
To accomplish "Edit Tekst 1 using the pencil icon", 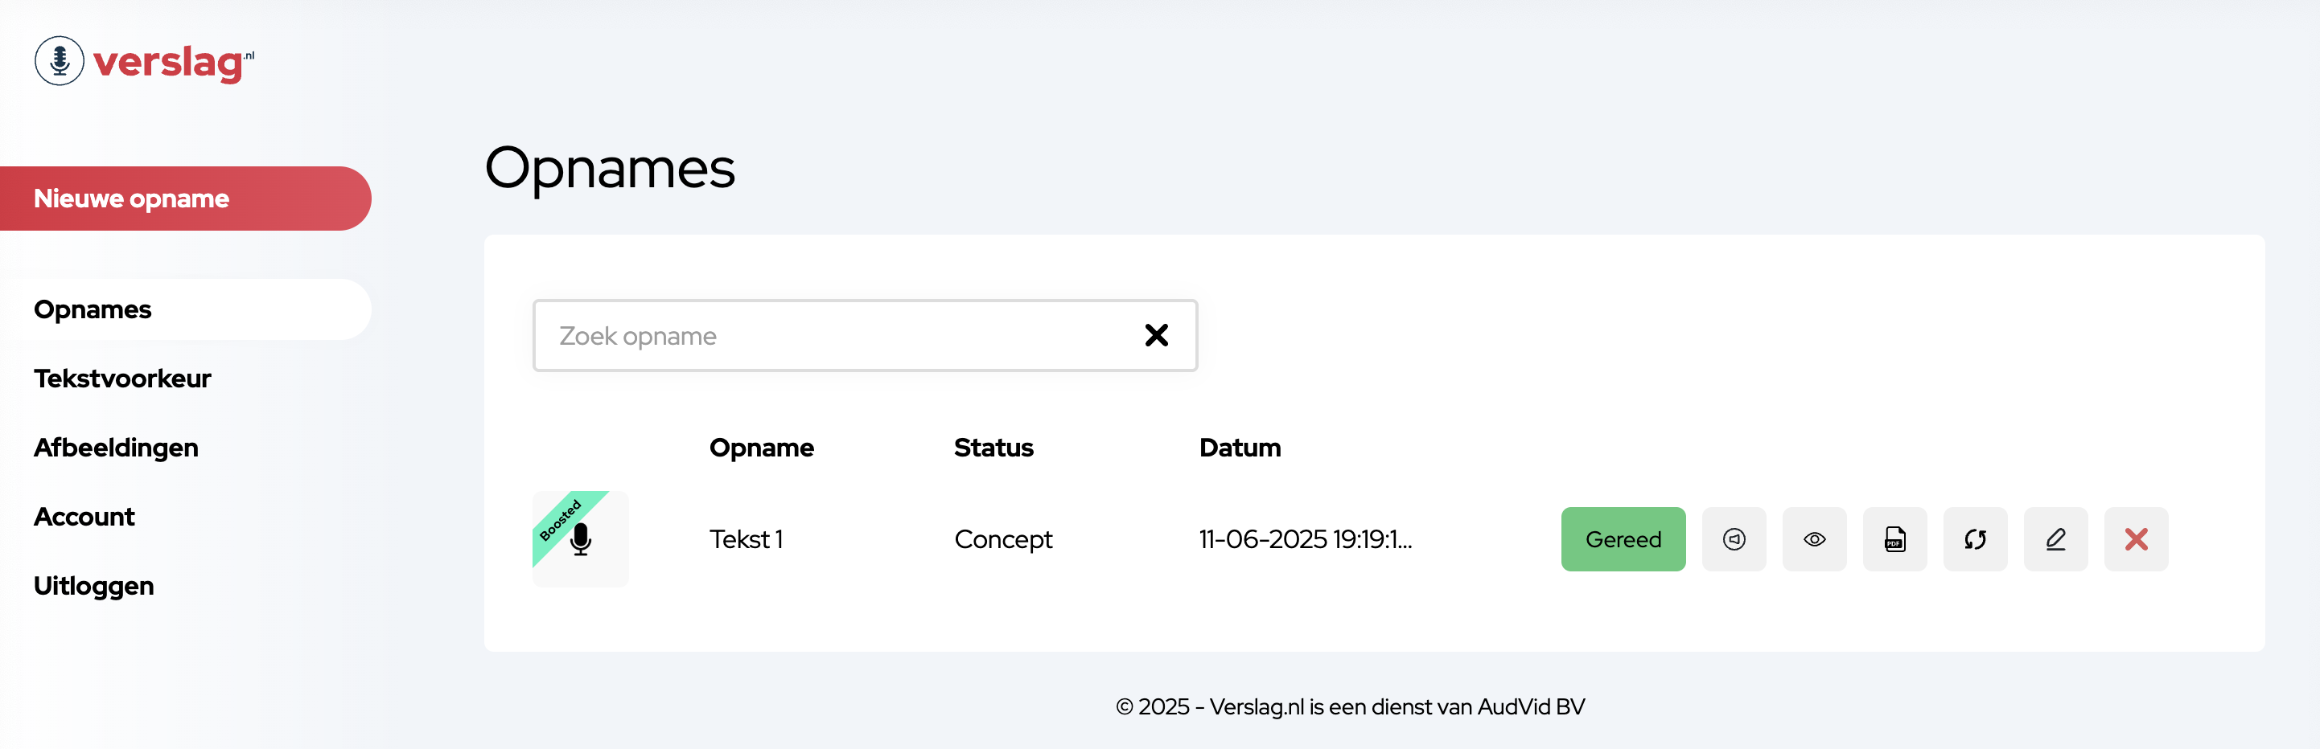I will click(x=2055, y=539).
